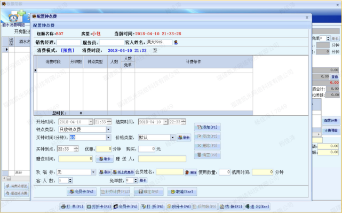
Task: Close the 配置钟点费 dialog
Action: pyautogui.click(x=307, y=18)
